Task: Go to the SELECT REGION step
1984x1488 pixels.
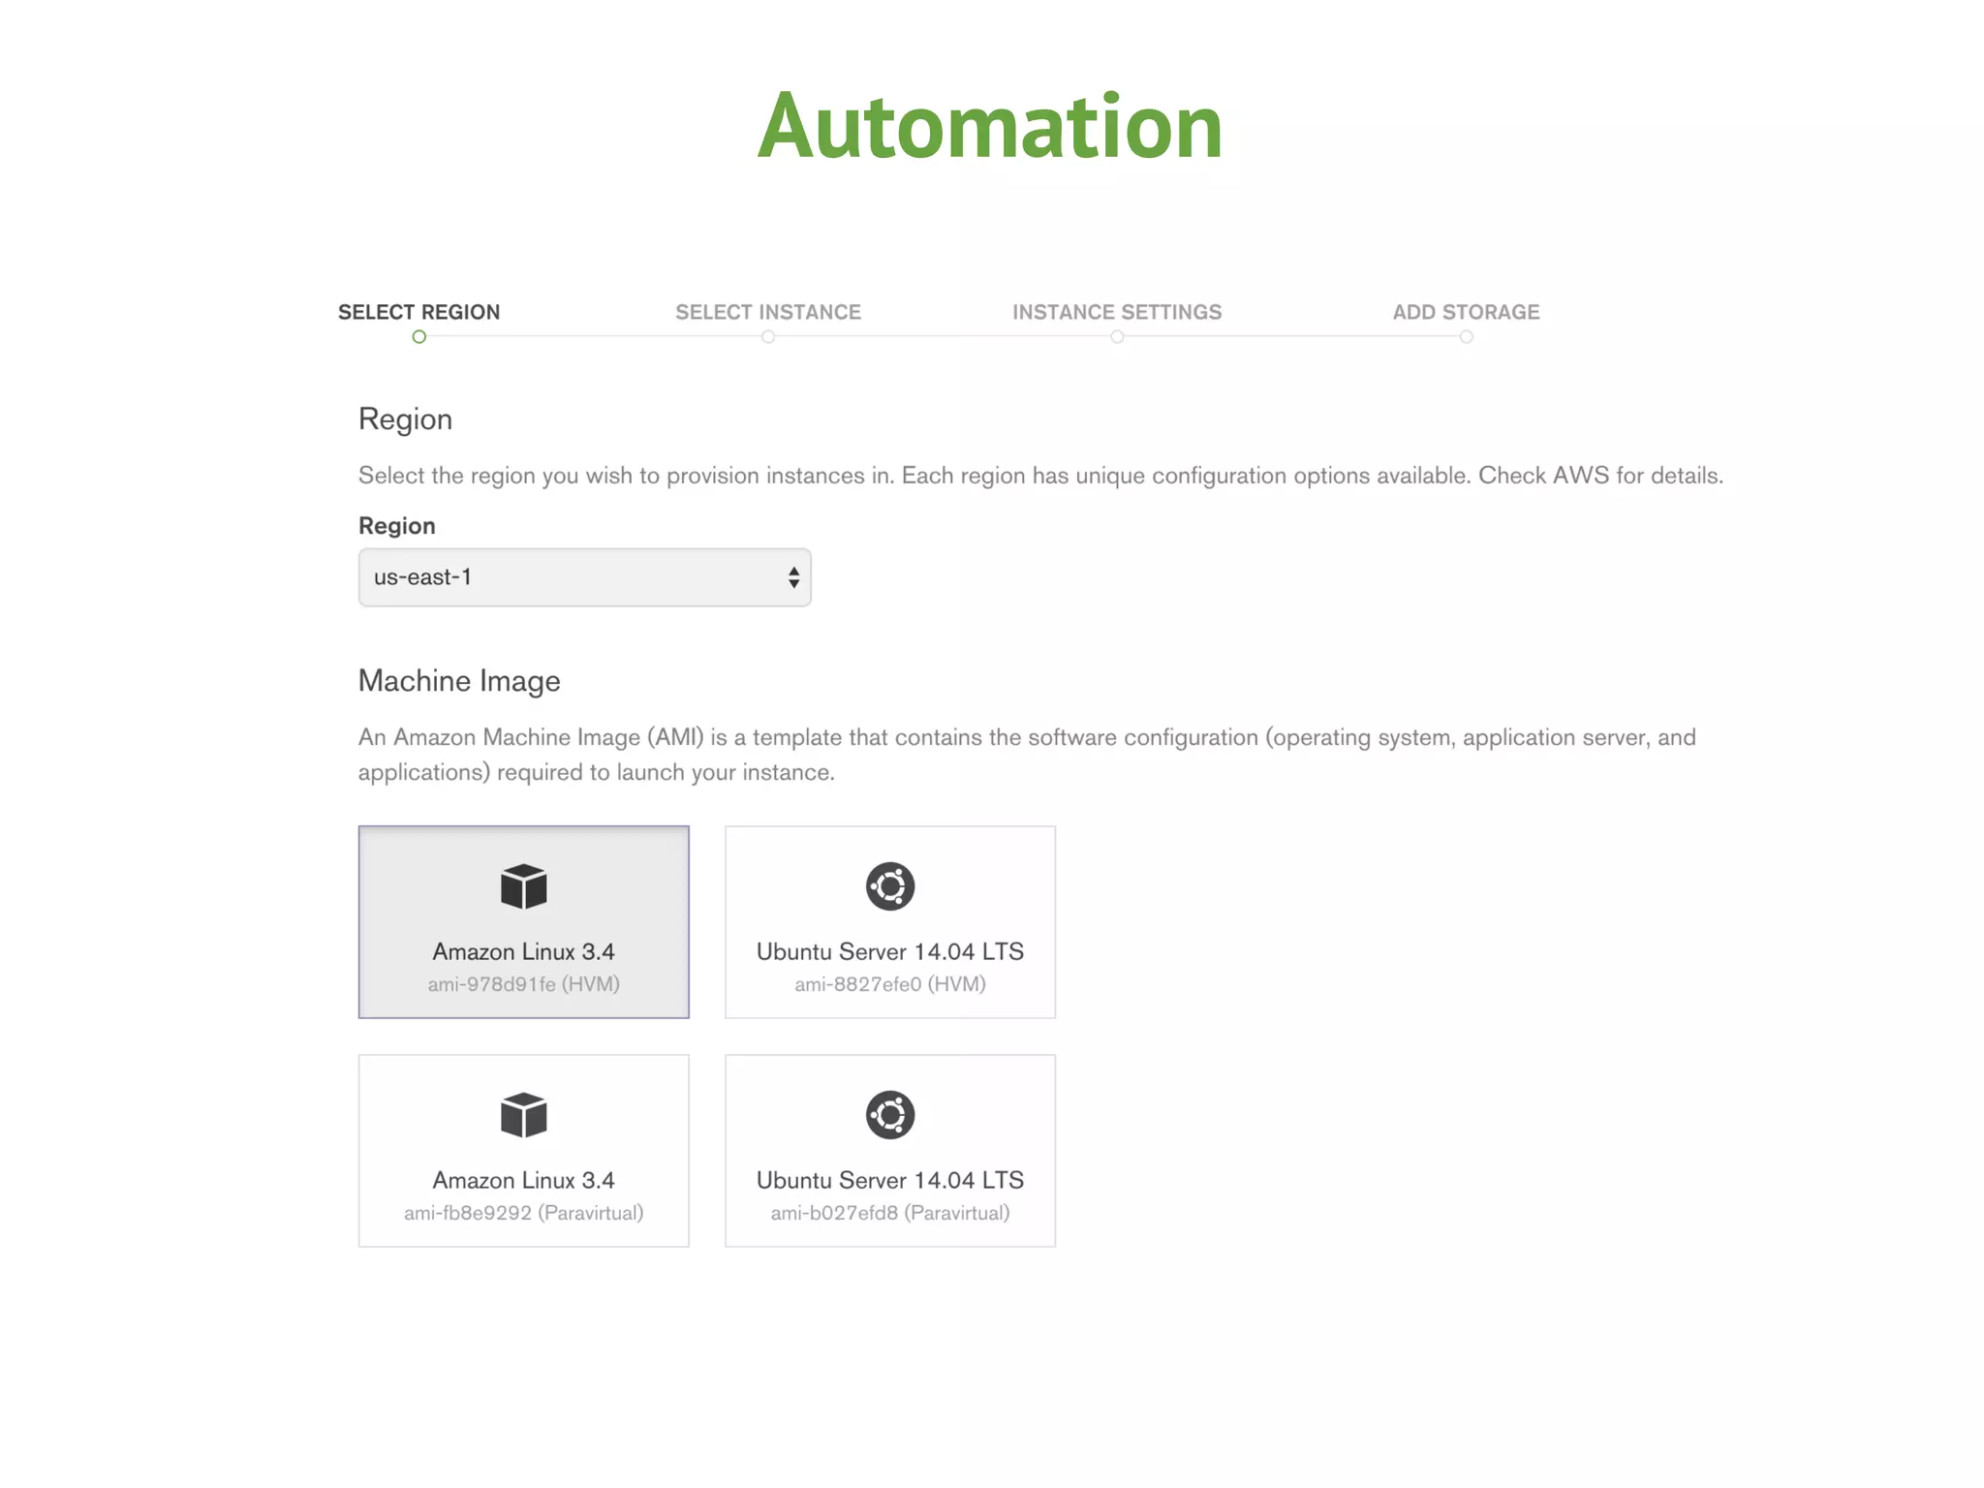Action: pyautogui.click(x=418, y=312)
